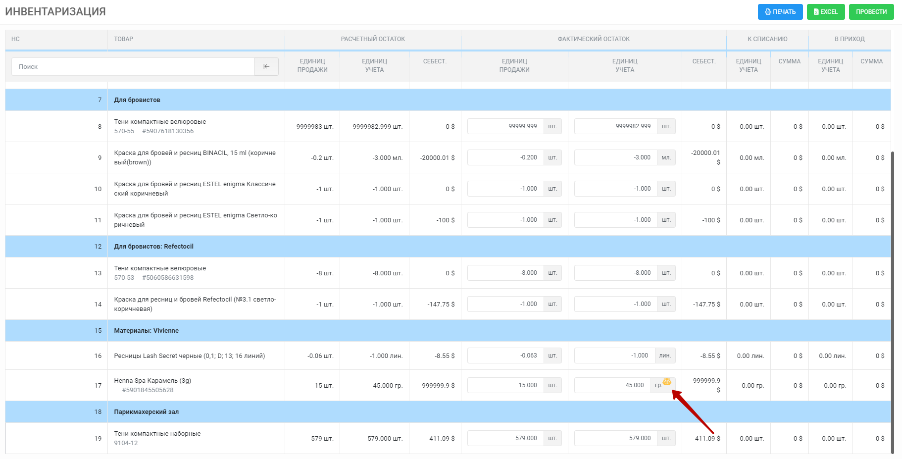
Task: Edit actual sale units for ESTEL enigma Светло-коричневый
Action: coord(505,220)
